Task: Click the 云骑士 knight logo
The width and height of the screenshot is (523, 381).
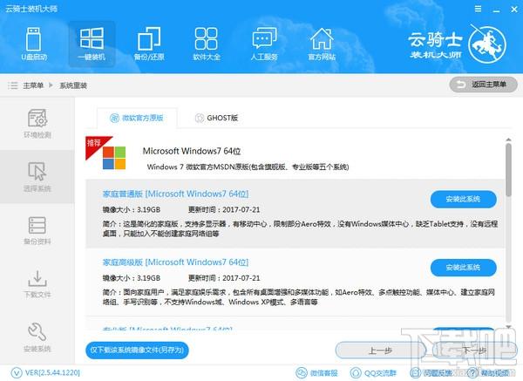Action: pyautogui.click(x=487, y=44)
